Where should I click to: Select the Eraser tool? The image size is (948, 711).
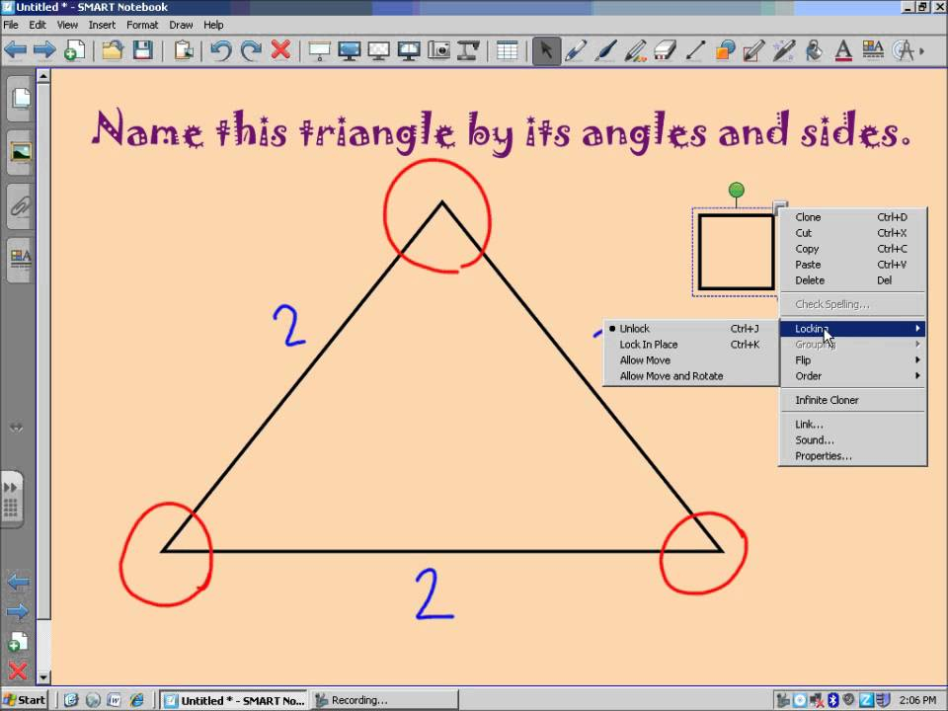tap(665, 50)
